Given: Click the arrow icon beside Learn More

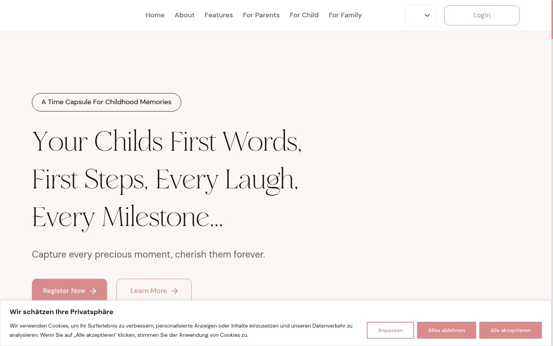Looking at the screenshot, I should [x=175, y=291].
